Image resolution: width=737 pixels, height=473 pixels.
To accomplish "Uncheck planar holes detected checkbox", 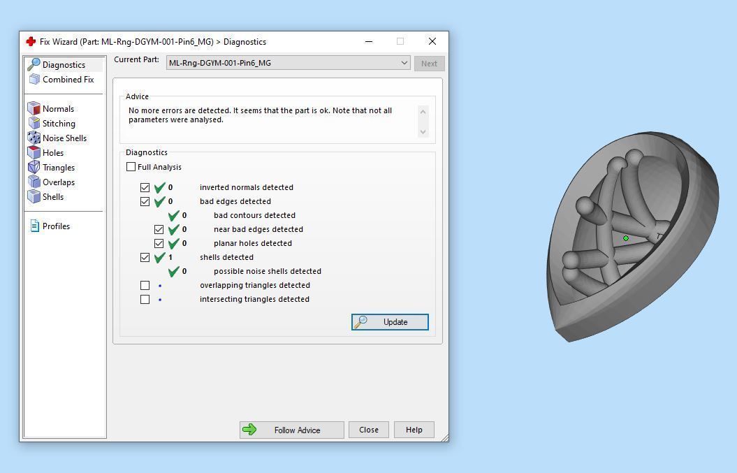I will [x=159, y=244].
